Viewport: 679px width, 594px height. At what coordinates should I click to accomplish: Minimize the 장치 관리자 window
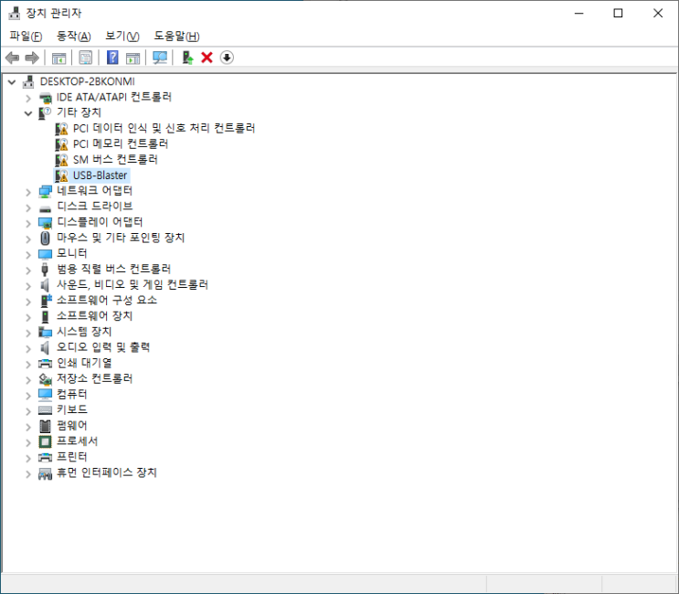tap(579, 14)
